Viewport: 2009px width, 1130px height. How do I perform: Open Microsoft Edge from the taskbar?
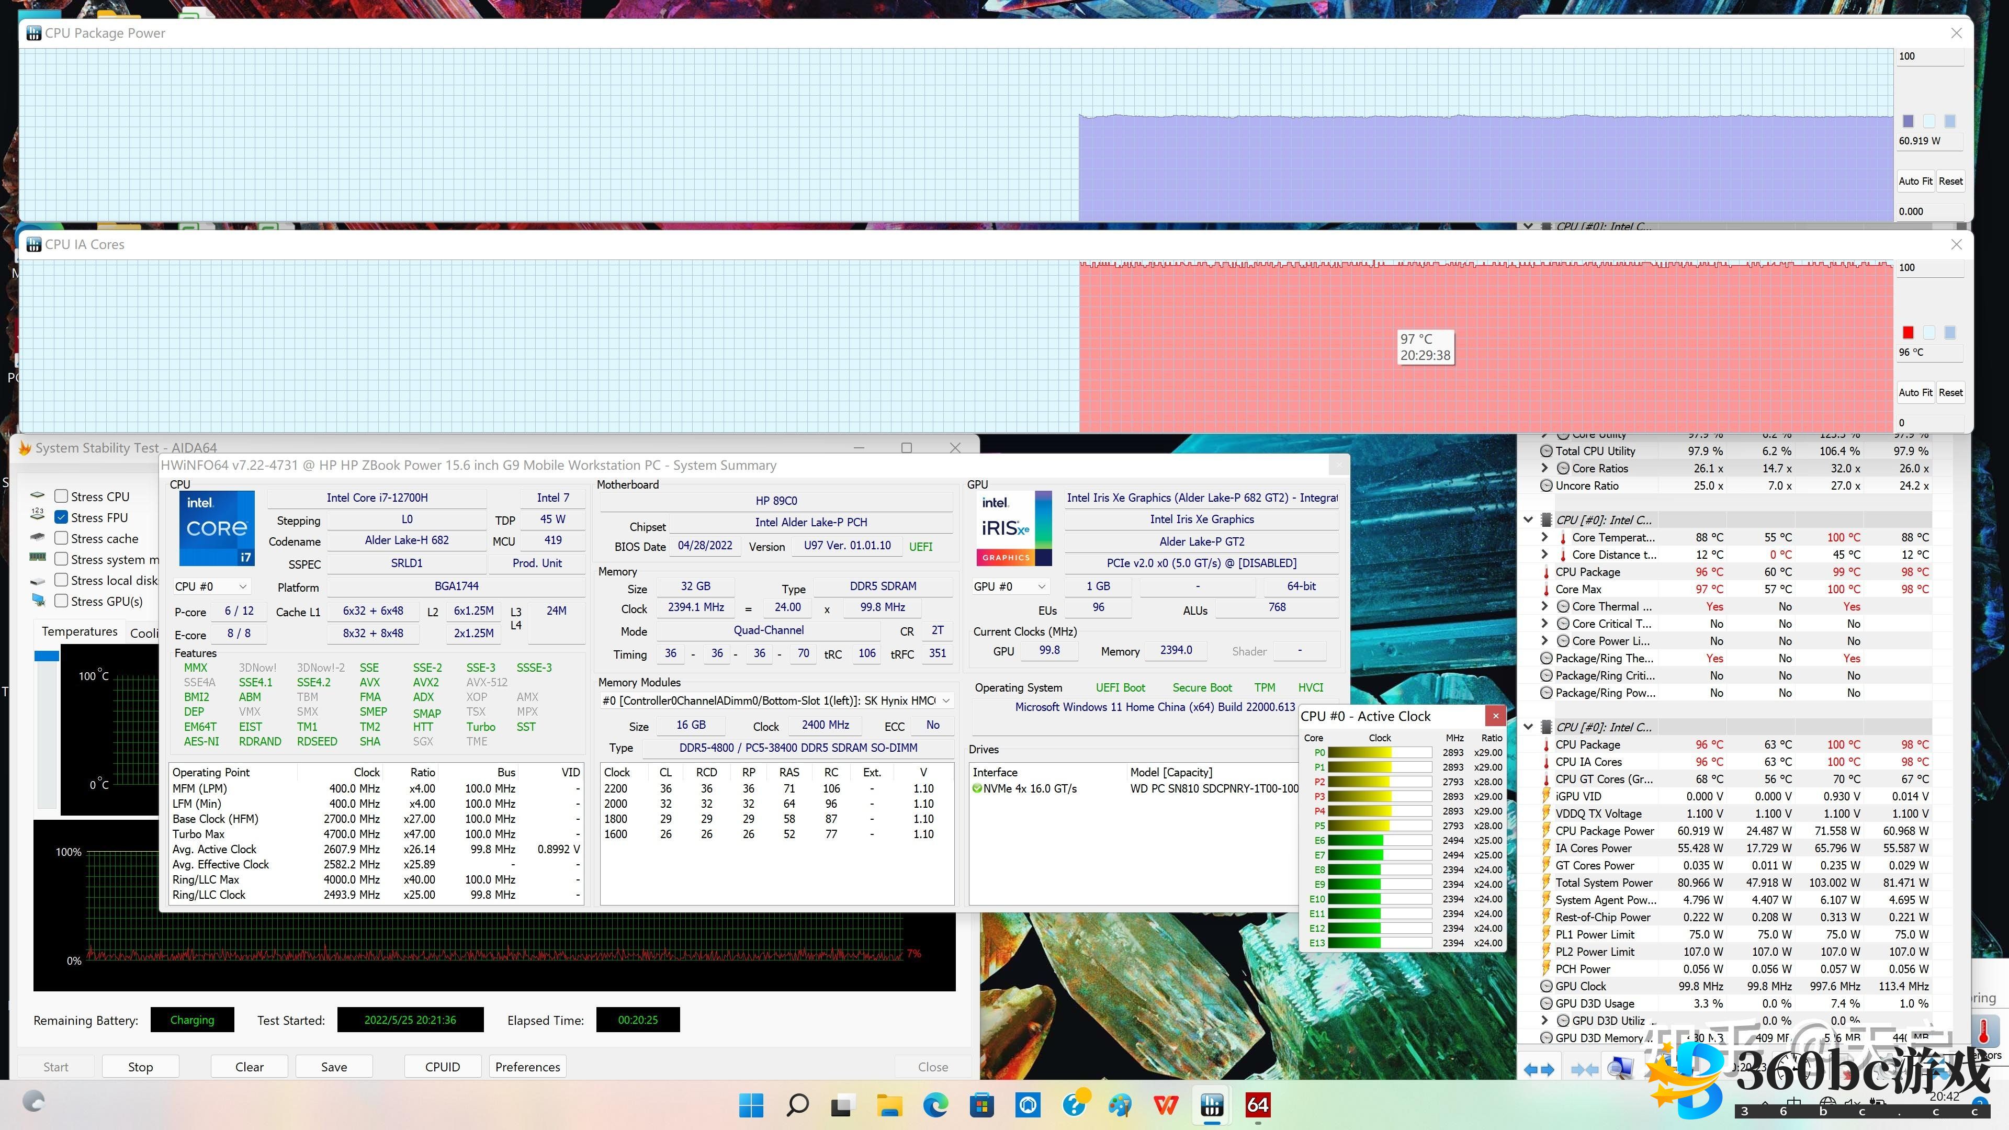(935, 1105)
